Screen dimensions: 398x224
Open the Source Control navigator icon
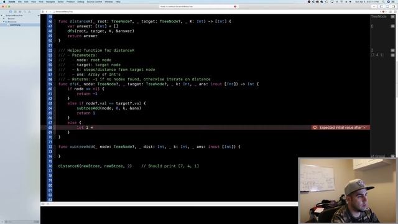(x=15, y=12)
